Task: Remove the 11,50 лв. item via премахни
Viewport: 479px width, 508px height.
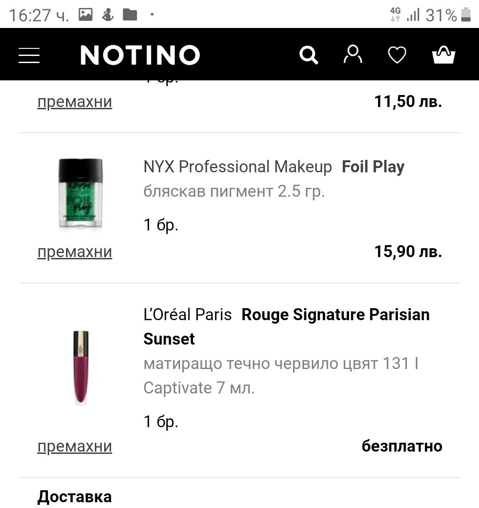Action: click(75, 102)
